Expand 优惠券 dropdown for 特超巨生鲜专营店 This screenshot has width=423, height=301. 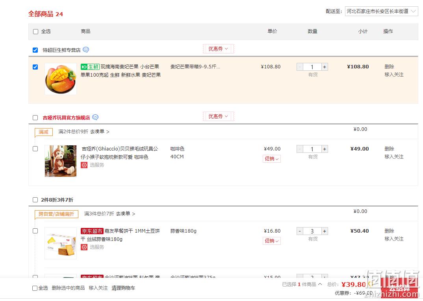coord(218,49)
